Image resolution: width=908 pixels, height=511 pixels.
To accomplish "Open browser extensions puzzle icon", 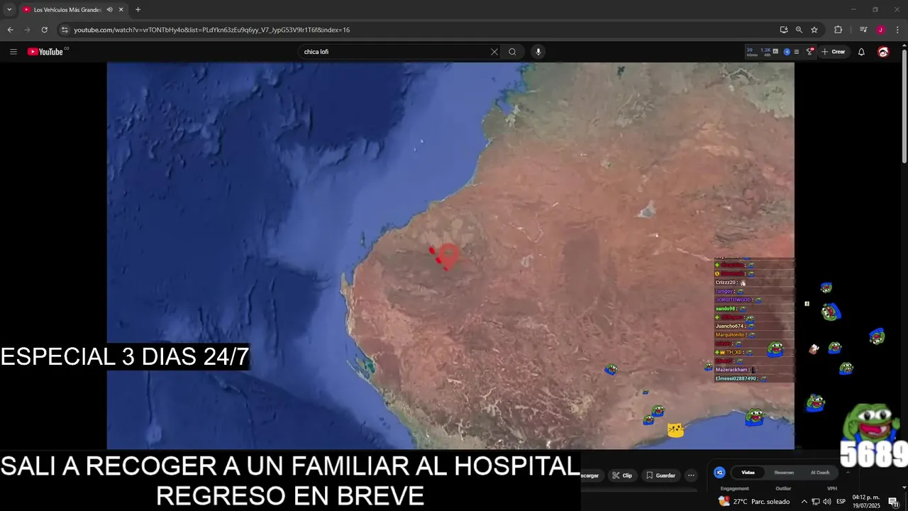I will coord(838,30).
